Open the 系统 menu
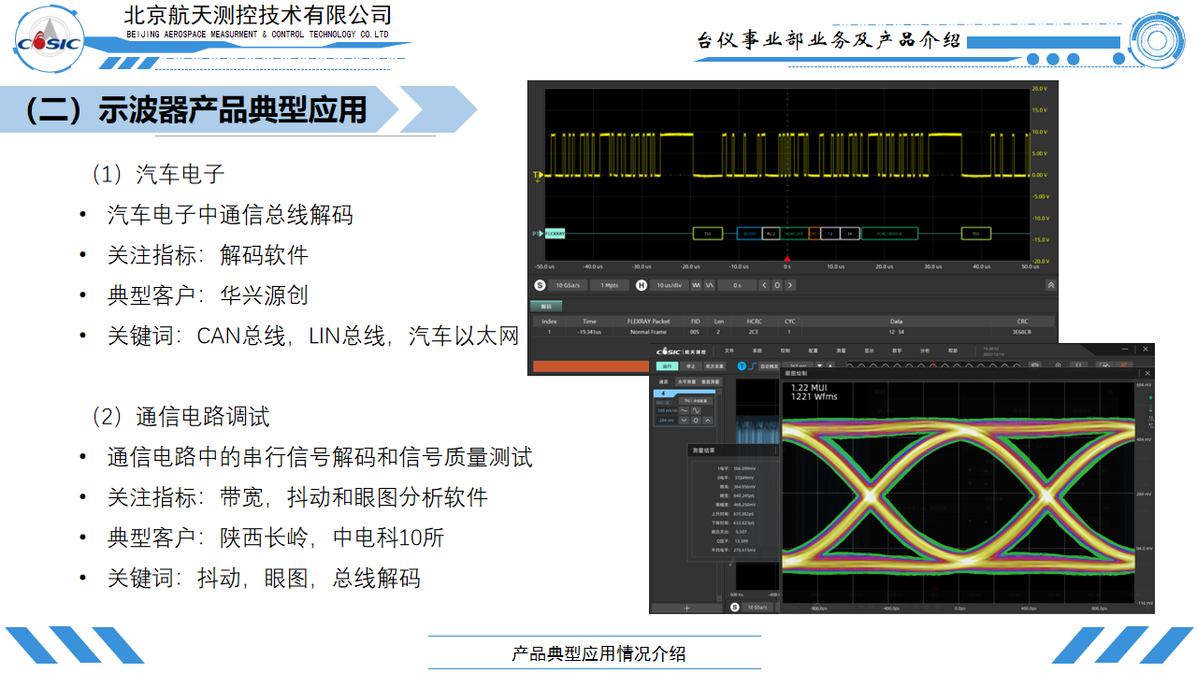This screenshot has height=673, width=1197. pyautogui.click(x=757, y=351)
